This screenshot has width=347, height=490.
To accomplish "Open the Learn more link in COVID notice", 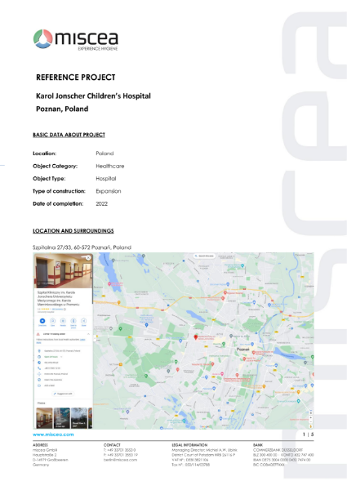I will click(82, 340).
